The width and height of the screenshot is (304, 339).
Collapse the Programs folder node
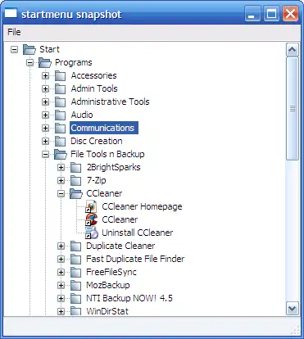(29, 63)
